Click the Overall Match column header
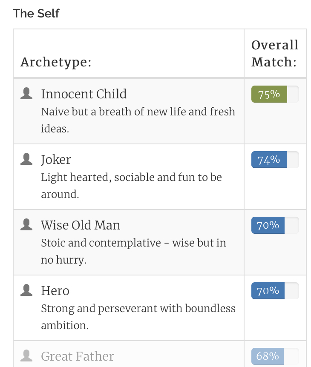311x367 pixels. coord(275,53)
